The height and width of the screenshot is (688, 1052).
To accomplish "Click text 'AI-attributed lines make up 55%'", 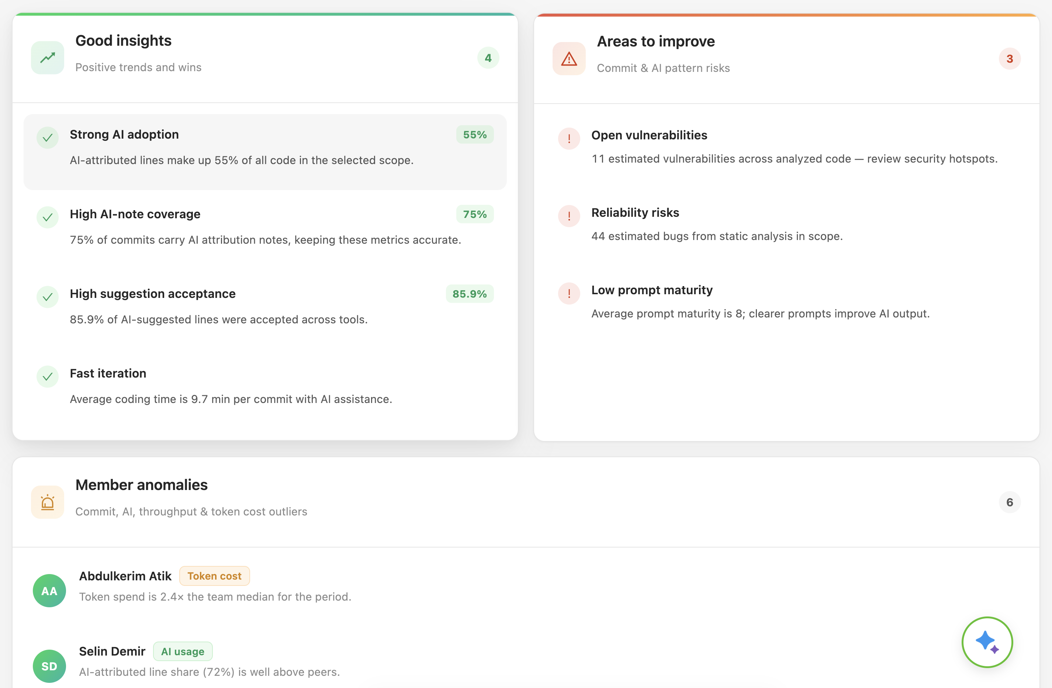I will pyautogui.click(x=154, y=160).
